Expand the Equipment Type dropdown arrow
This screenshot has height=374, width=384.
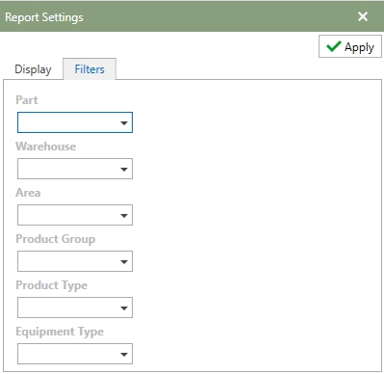124,354
